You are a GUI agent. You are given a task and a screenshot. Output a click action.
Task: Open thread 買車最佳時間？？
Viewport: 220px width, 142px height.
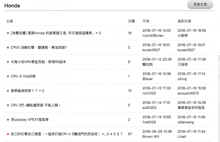point(24,91)
